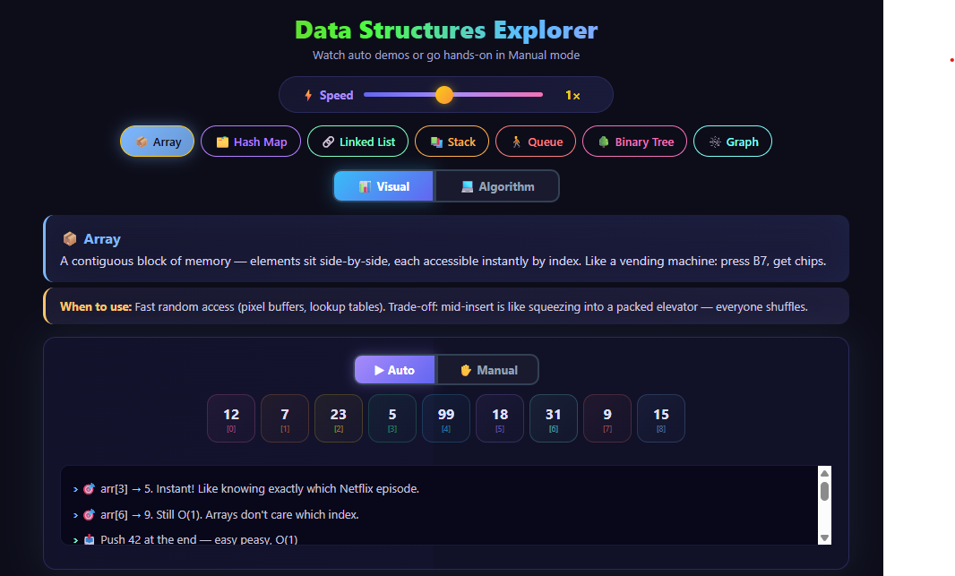Activate the Visual view toggle
Screen dimensions: 955x576
(383, 185)
